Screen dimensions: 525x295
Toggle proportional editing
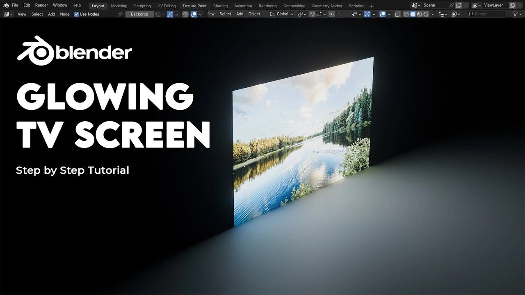pos(331,14)
